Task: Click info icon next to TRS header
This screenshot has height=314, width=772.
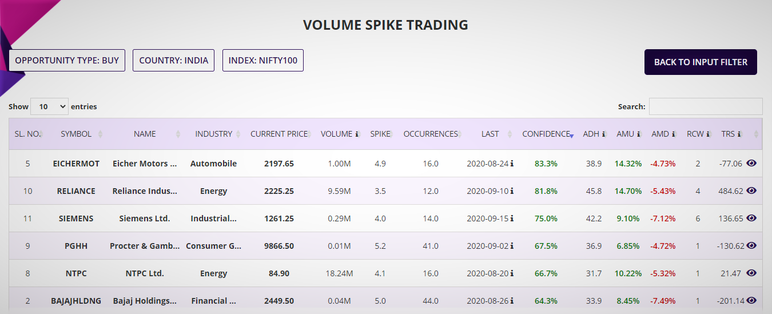Action: (x=739, y=134)
